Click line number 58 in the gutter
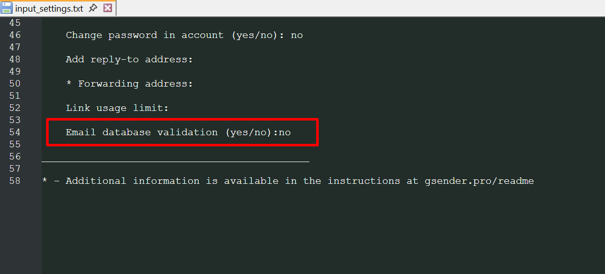605x274 pixels. click(15, 181)
